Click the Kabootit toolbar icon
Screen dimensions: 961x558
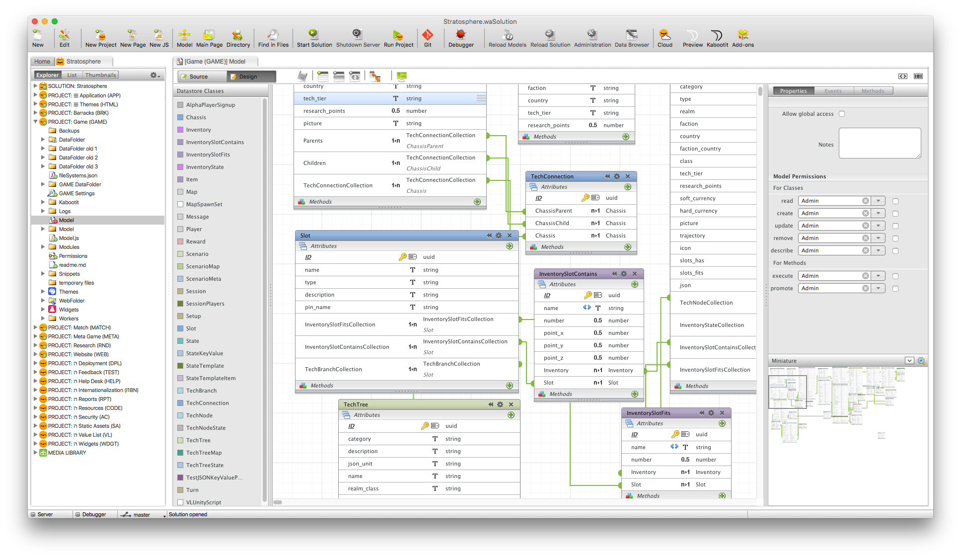(717, 35)
